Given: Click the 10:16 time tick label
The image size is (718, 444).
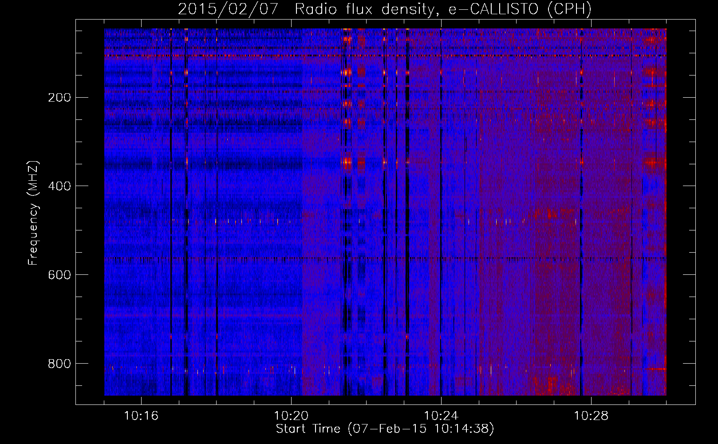Looking at the screenshot, I should (141, 416).
